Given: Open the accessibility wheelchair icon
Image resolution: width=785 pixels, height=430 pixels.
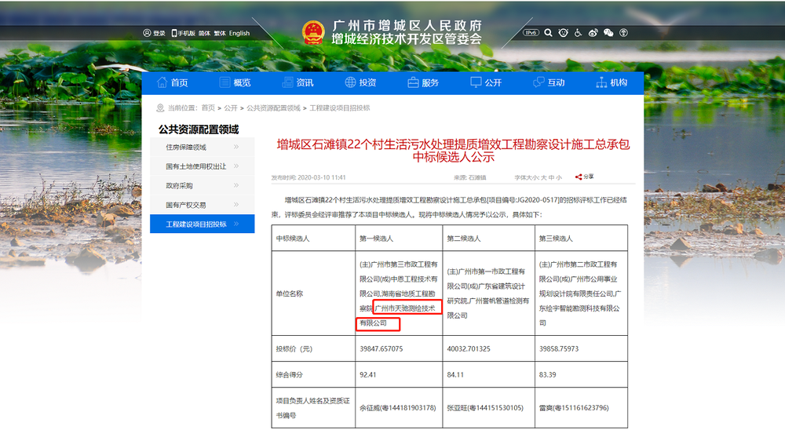Looking at the screenshot, I should click(x=578, y=33).
